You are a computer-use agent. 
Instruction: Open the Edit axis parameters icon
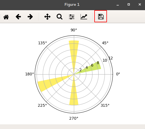[84, 17]
